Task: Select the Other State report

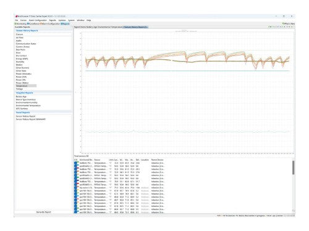Action: point(21,70)
